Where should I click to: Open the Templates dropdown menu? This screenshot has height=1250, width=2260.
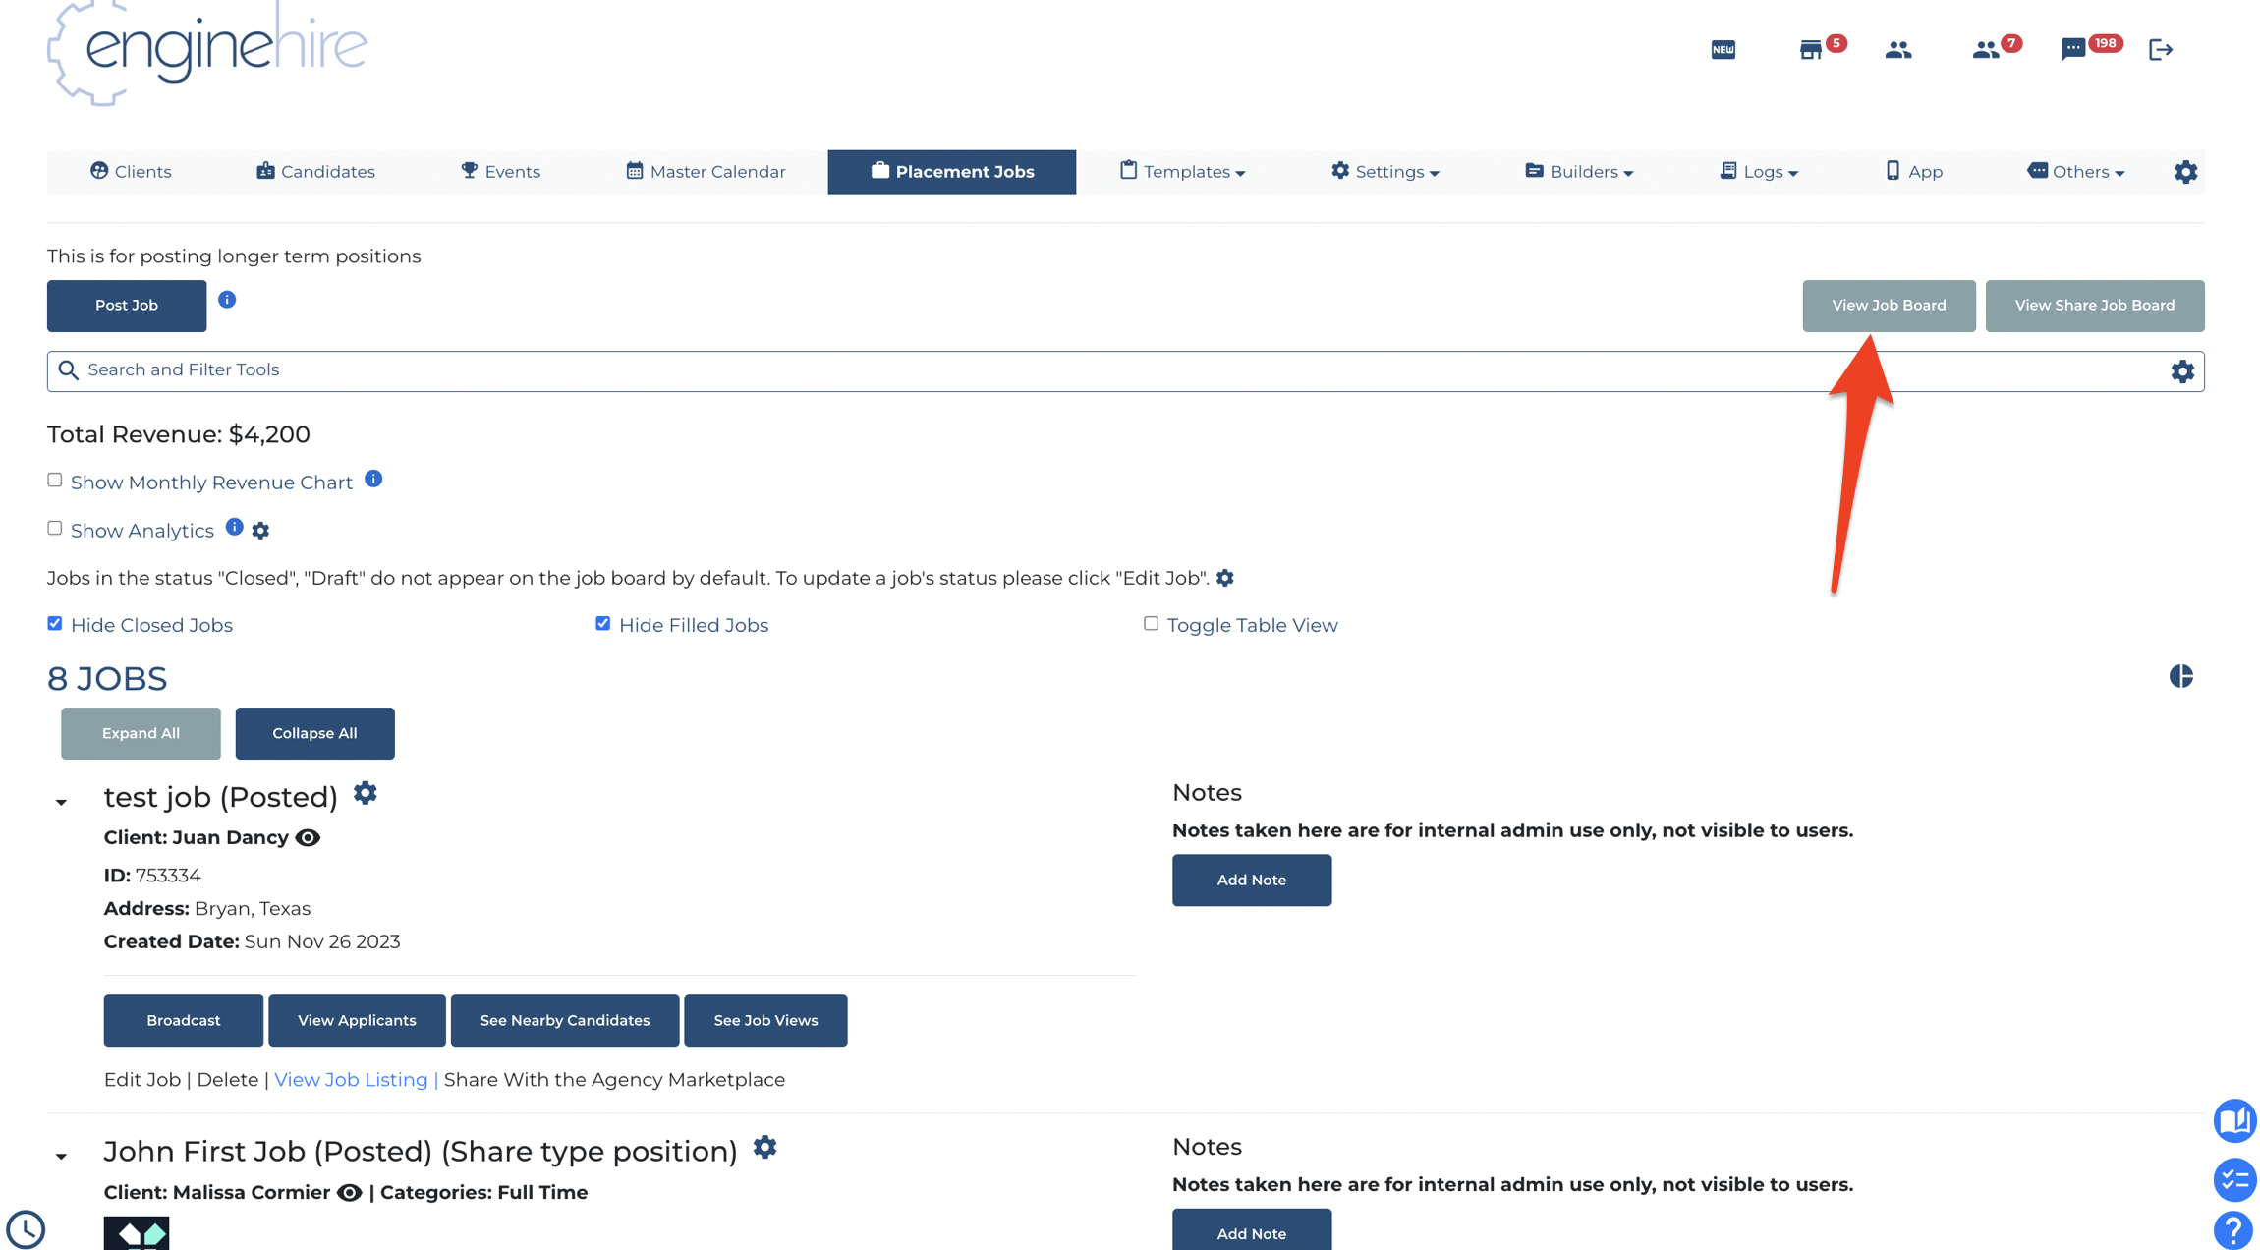coord(1182,172)
